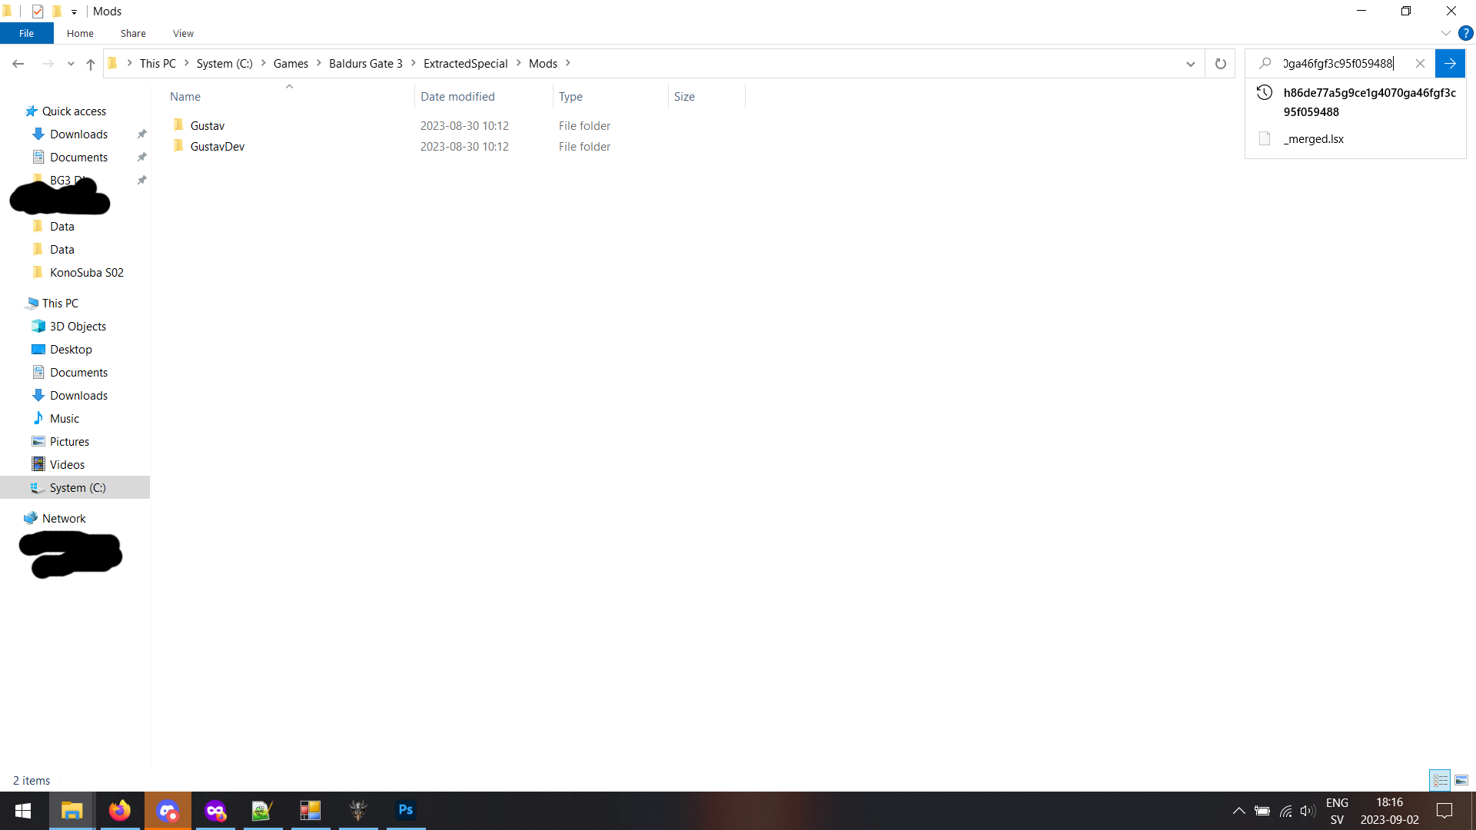Open the Home ribbon tab
Image resolution: width=1476 pixels, height=830 pixels.
click(x=80, y=33)
